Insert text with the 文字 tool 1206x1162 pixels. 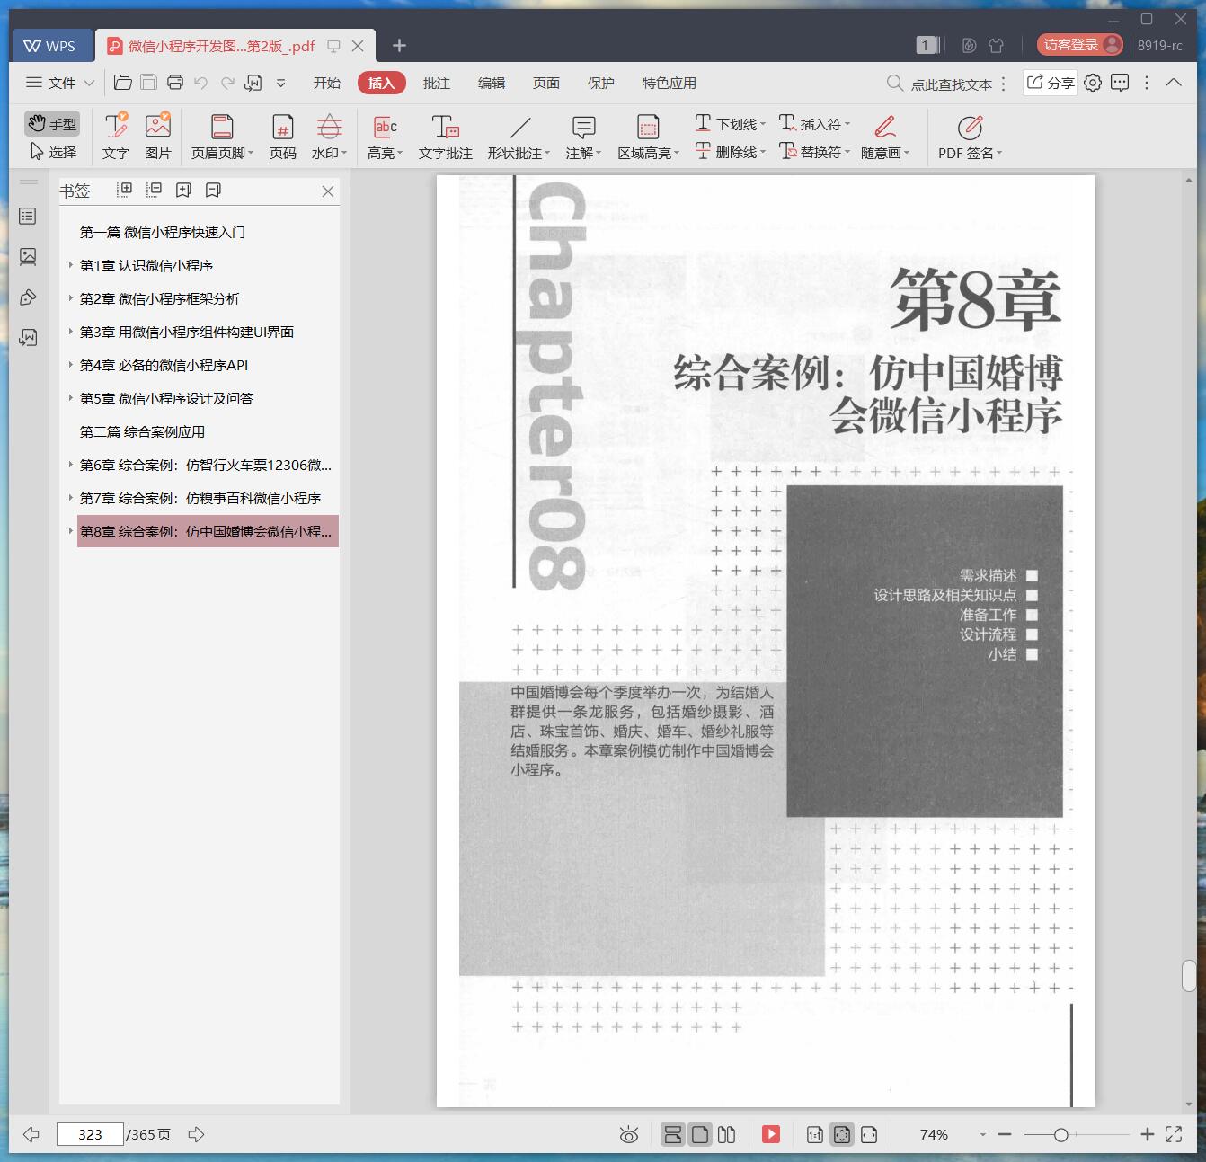[116, 137]
